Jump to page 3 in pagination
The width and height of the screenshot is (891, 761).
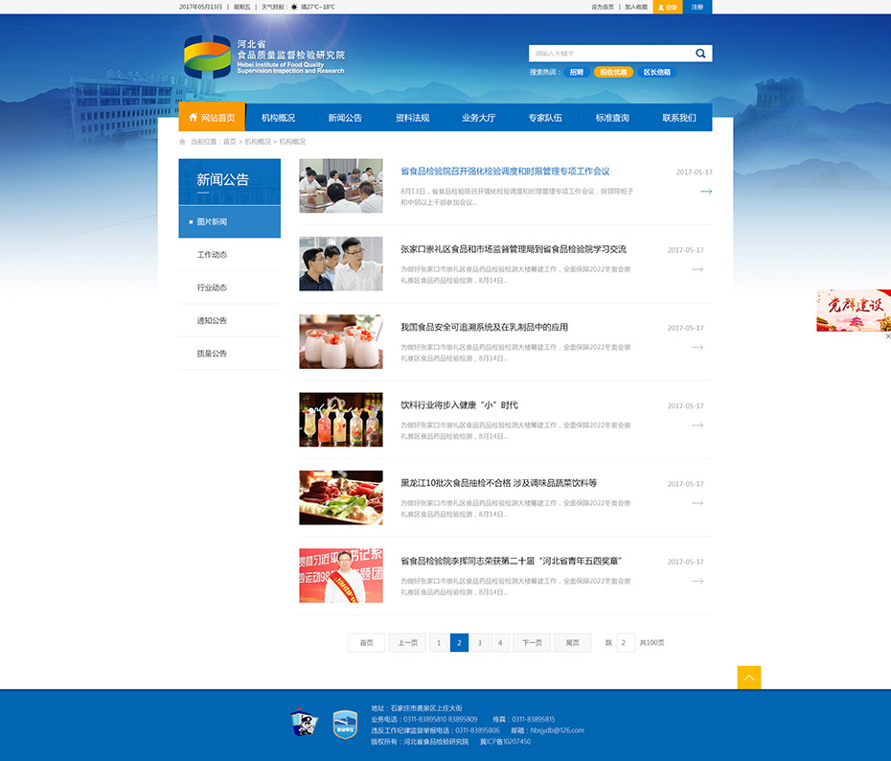(480, 643)
